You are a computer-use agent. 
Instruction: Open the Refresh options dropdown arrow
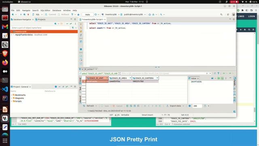(x=96, y=106)
